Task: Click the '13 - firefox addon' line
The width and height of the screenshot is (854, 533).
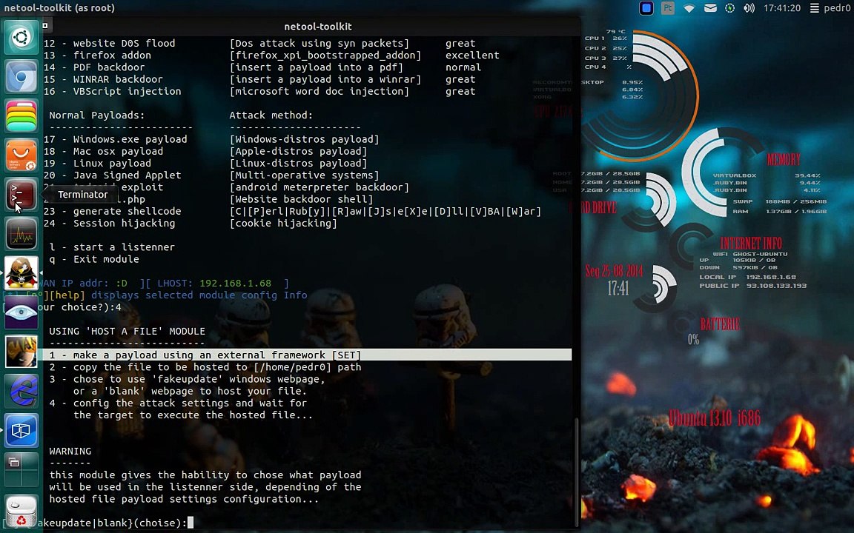Action: click(x=98, y=55)
